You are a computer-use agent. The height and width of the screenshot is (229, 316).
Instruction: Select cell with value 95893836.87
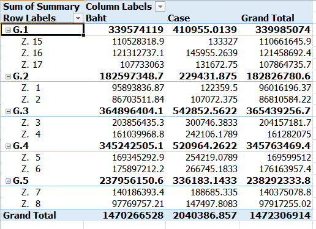point(138,88)
